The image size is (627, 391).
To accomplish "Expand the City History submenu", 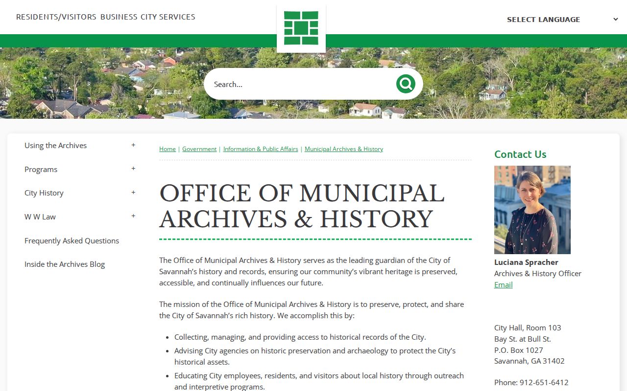I will coord(133,193).
